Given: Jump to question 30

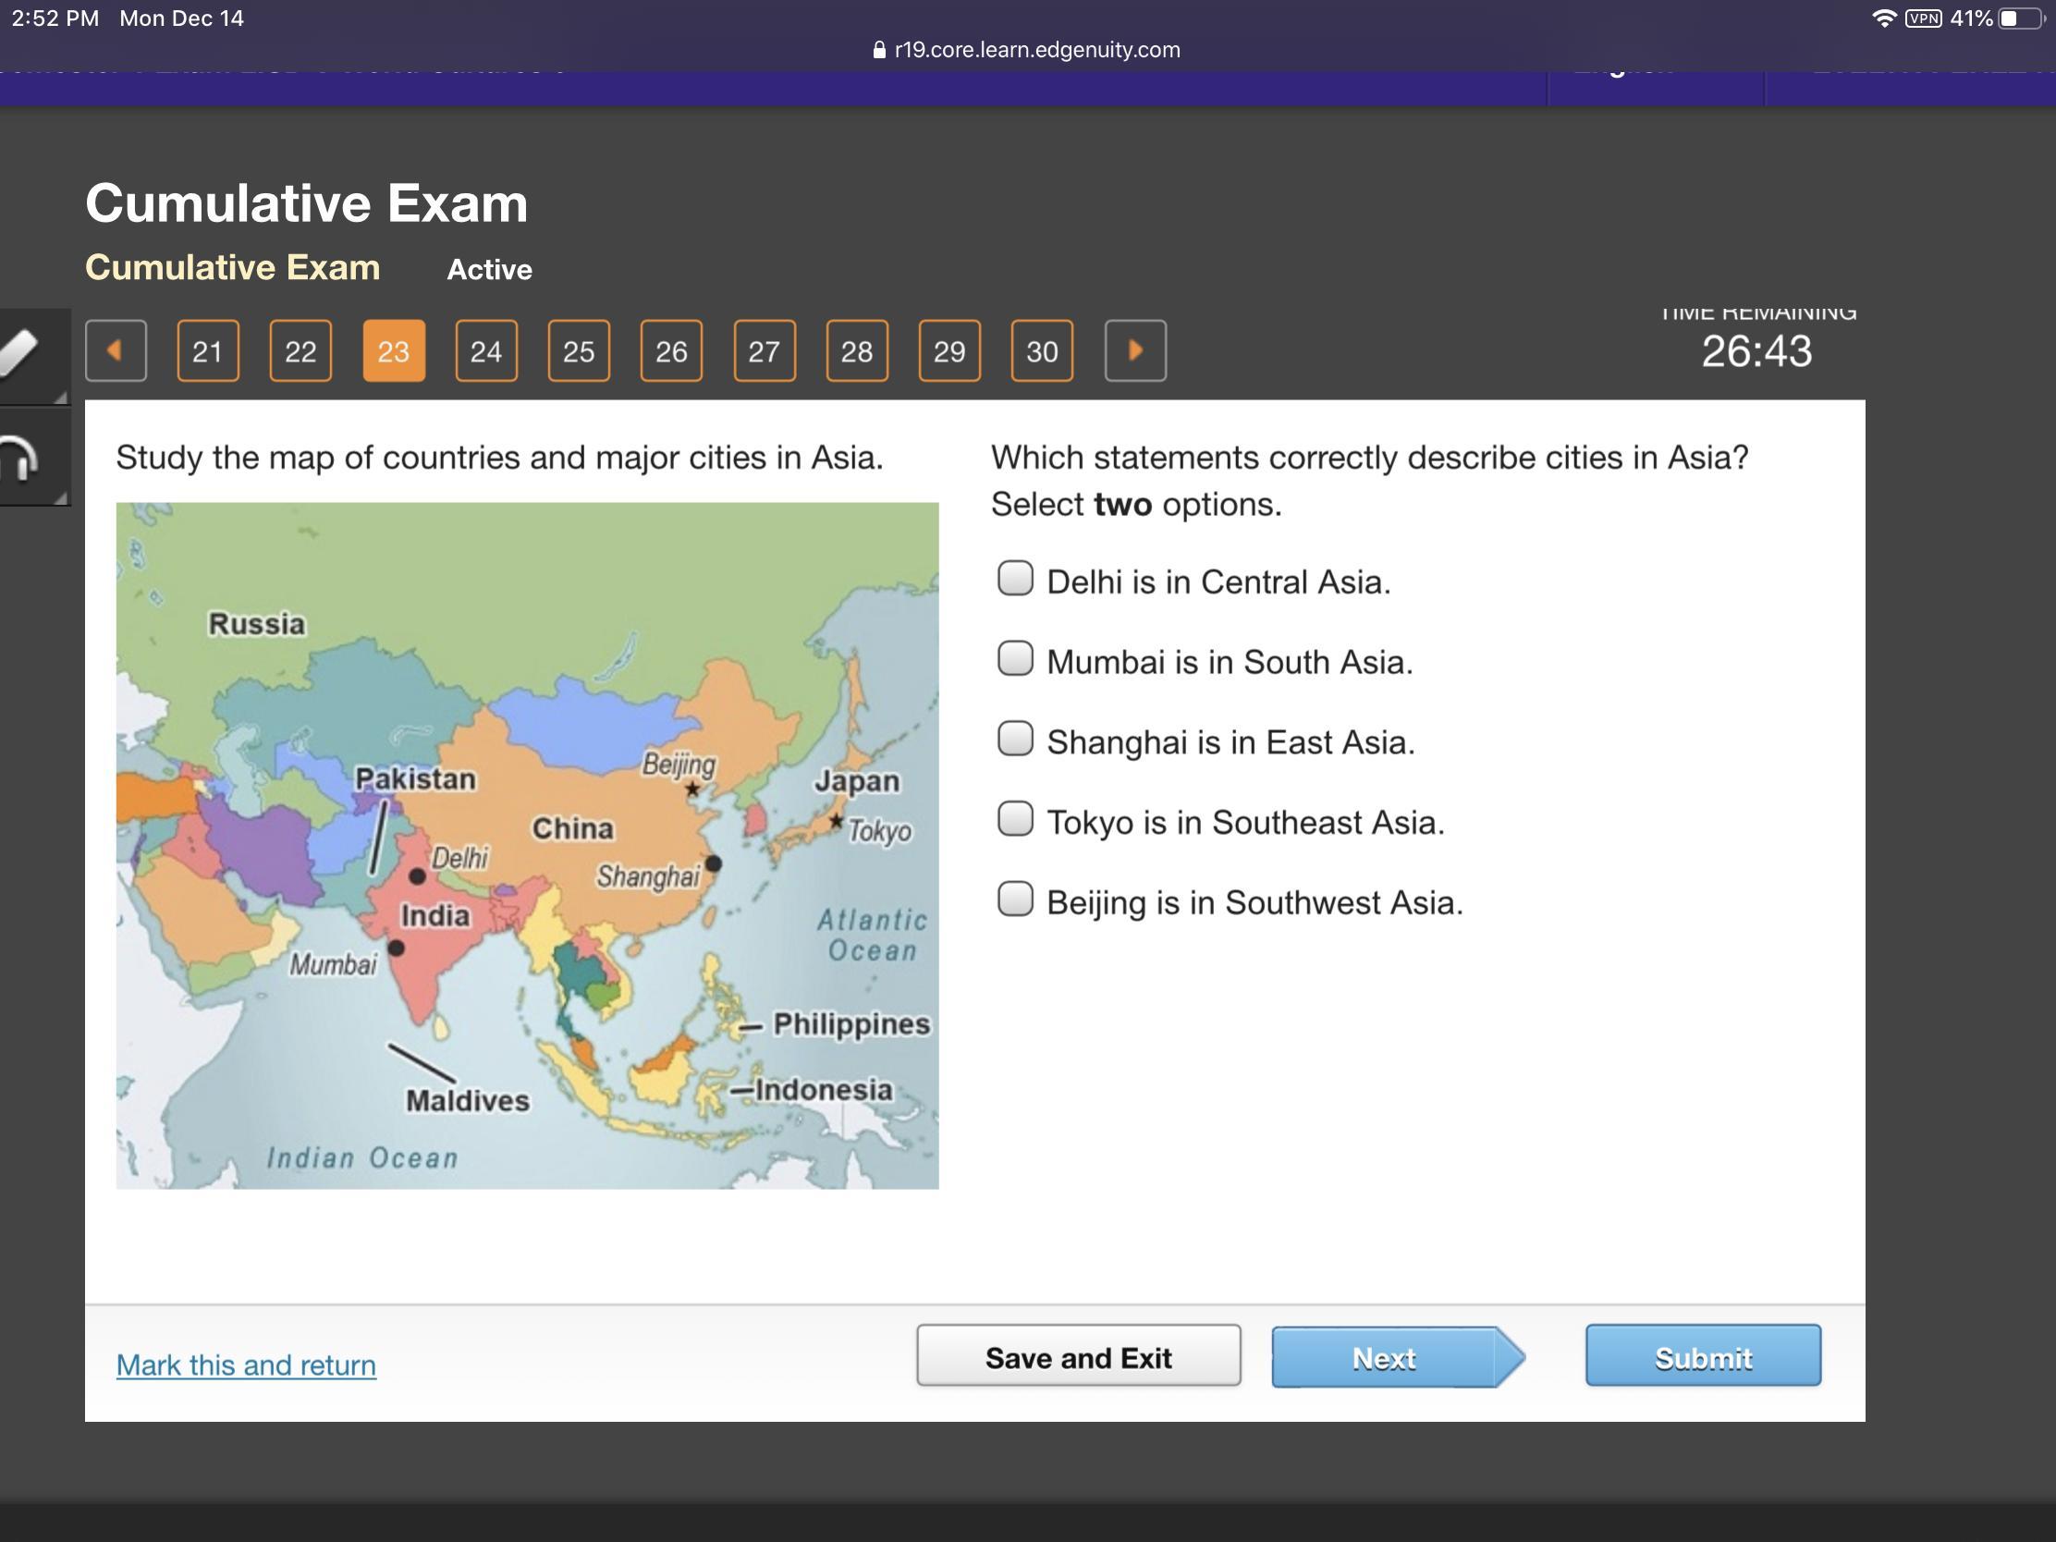Looking at the screenshot, I should pyautogui.click(x=1041, y=350).
